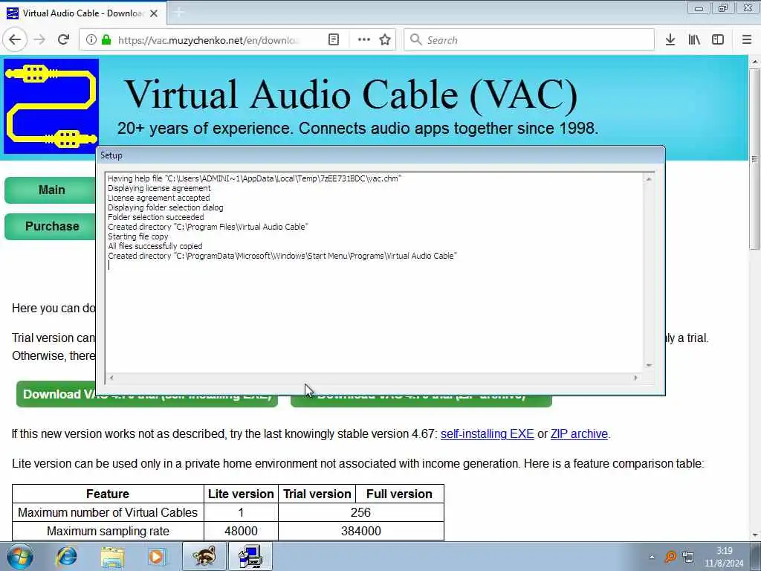This screenshot has width=761, height=571.
Task: Click the 384000 sampling rate value
Action: (360, 531)
